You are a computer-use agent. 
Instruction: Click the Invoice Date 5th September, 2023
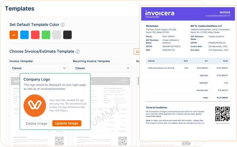click(218, 46)
